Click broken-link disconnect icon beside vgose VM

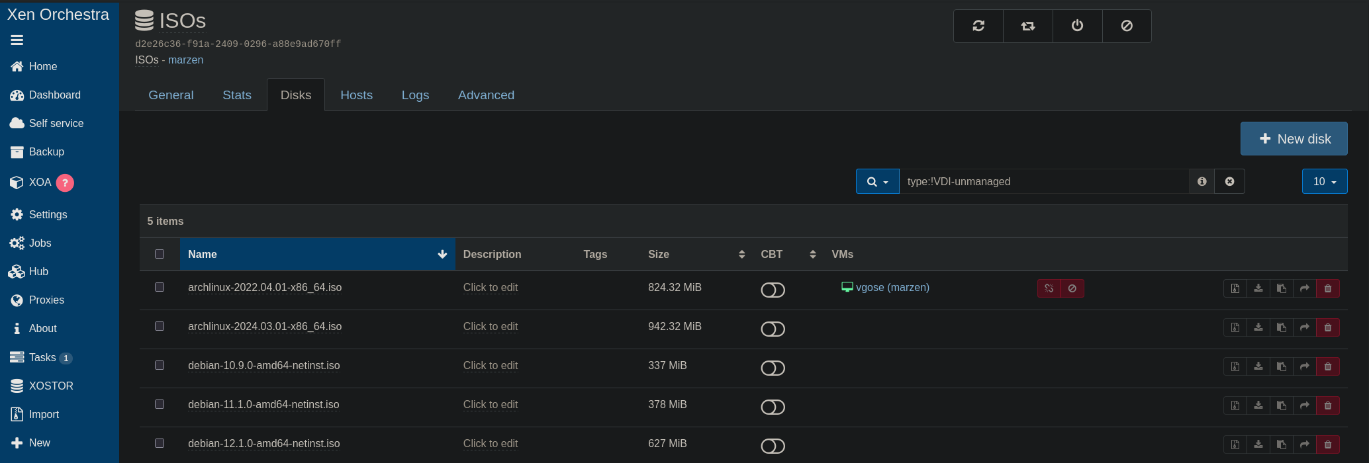click(x=1049, y=288)
